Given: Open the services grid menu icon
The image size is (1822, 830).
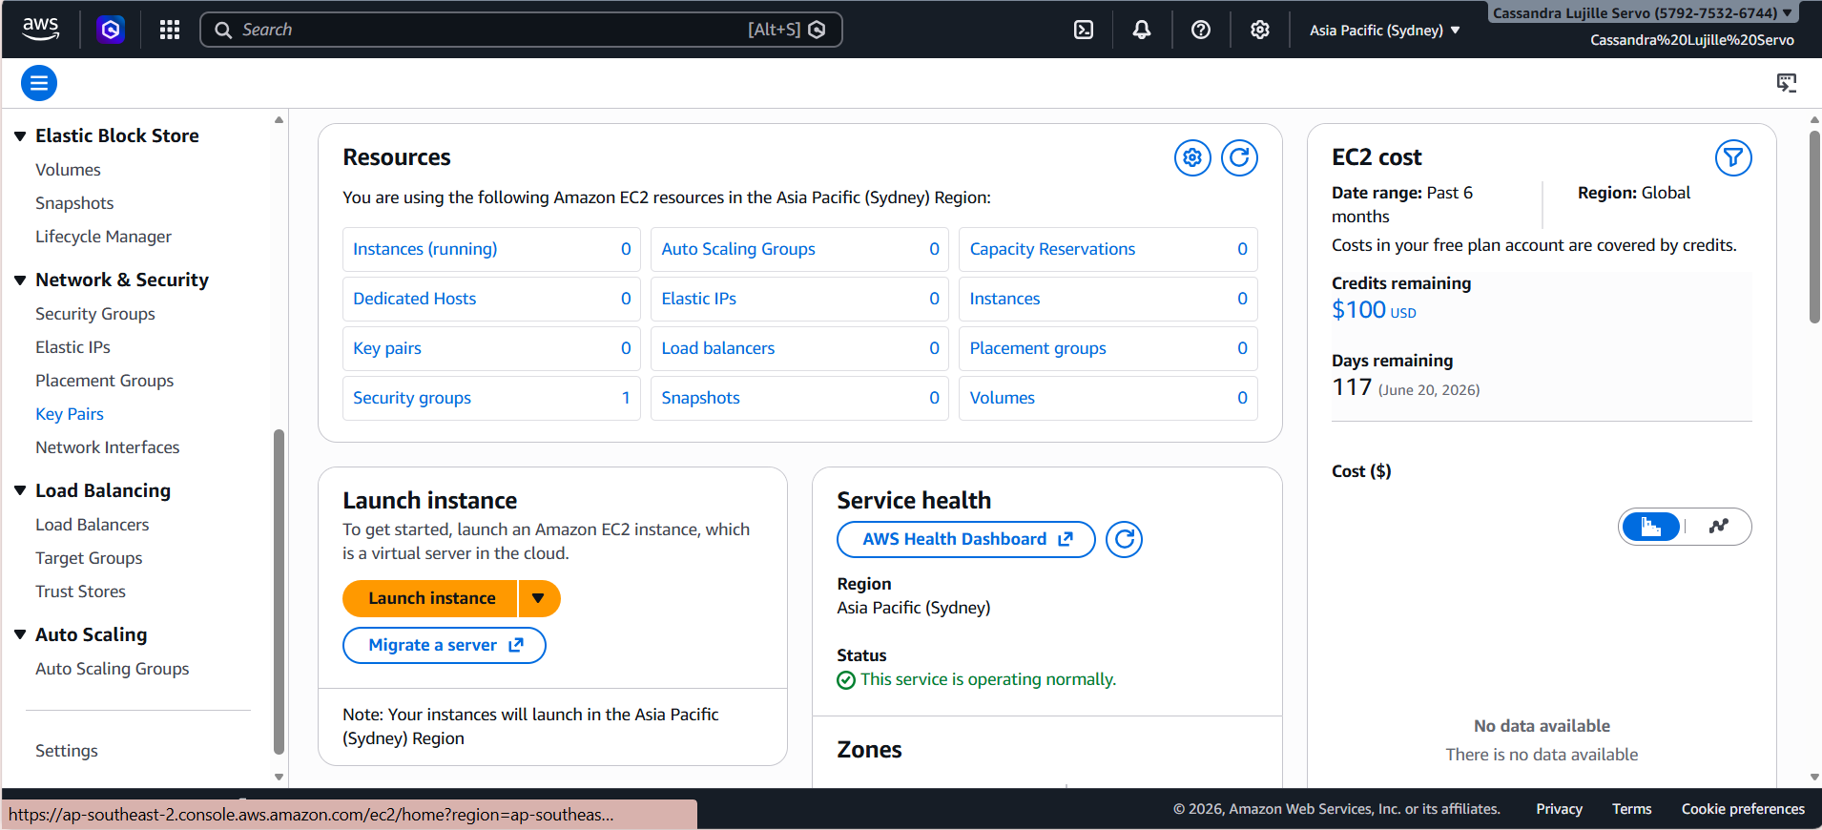Looking at the screenshot, I should pos(170,30).
